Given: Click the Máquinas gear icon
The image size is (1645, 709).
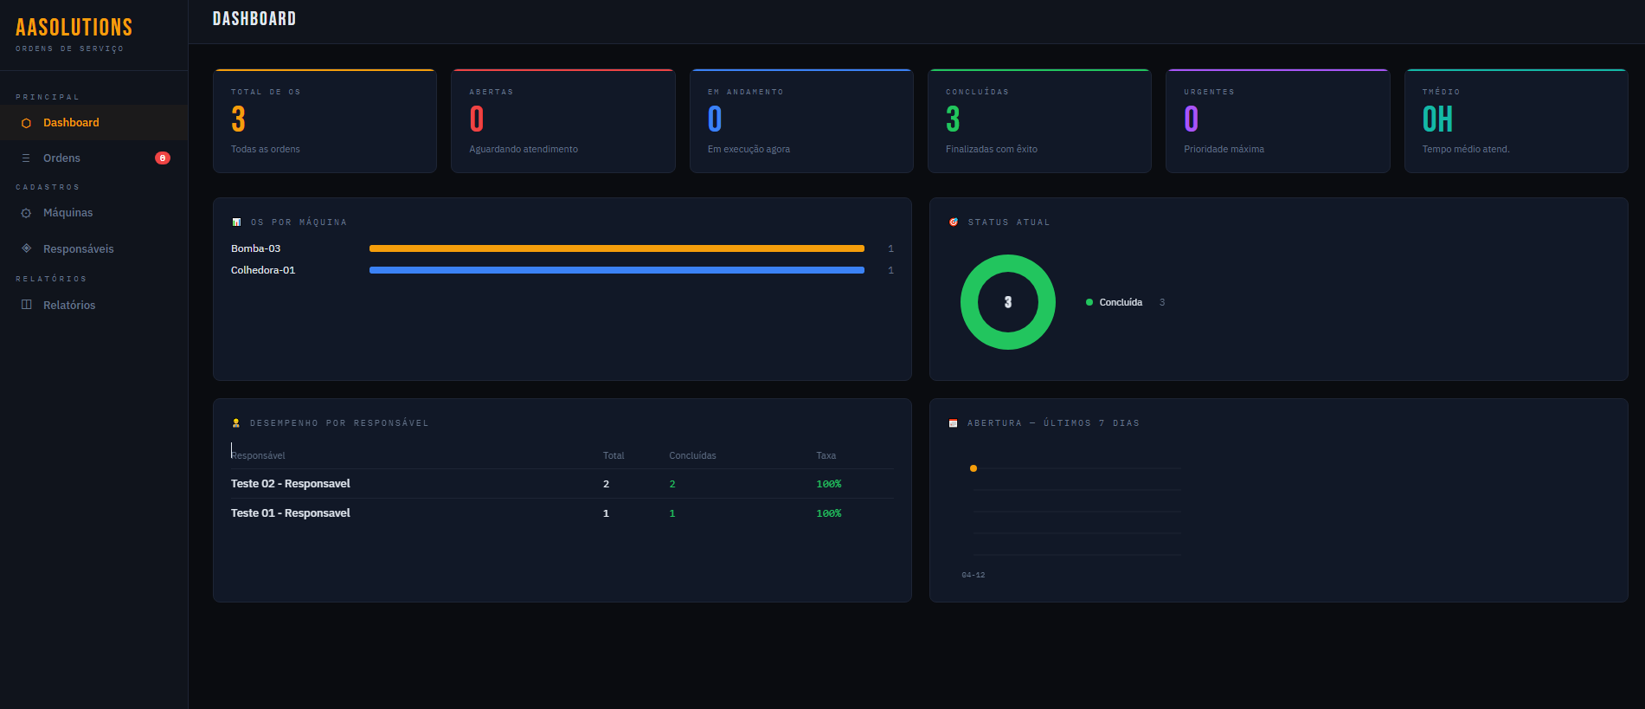Looking at the screenshot, I should pos(26,213).
